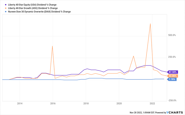Click the -250.0% y-axis label

tap(172, 101)
